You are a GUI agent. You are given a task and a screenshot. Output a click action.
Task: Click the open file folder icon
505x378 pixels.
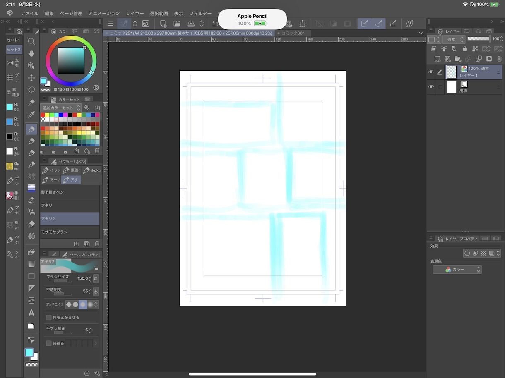pyautogui.click(x=177, y=24)
